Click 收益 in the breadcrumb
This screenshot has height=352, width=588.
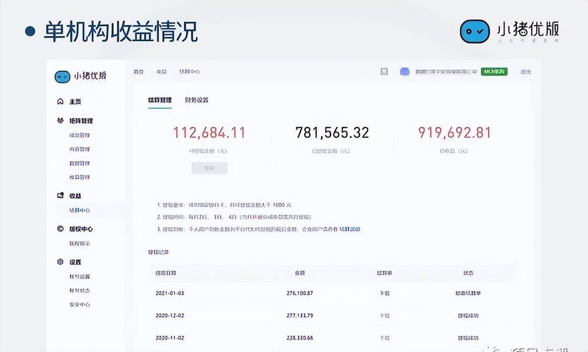point(161,72)
